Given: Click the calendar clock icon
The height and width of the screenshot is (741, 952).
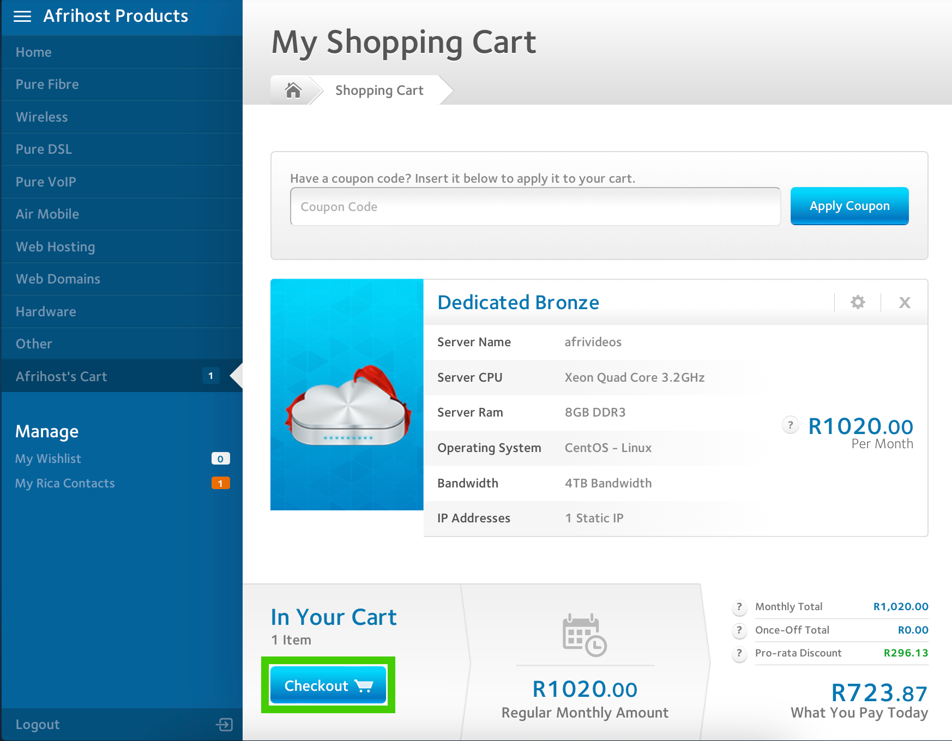Looking at the screenshot, I should point(585,635).
